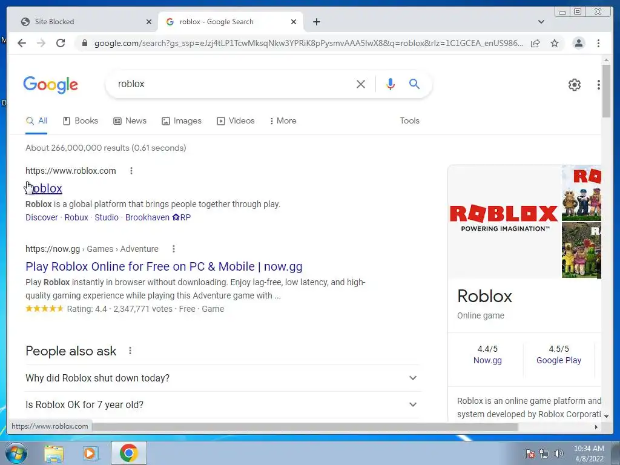
Task: Open Windows Media Player from the taskbar
Action: pyautogui.click(x=91, y=453)
